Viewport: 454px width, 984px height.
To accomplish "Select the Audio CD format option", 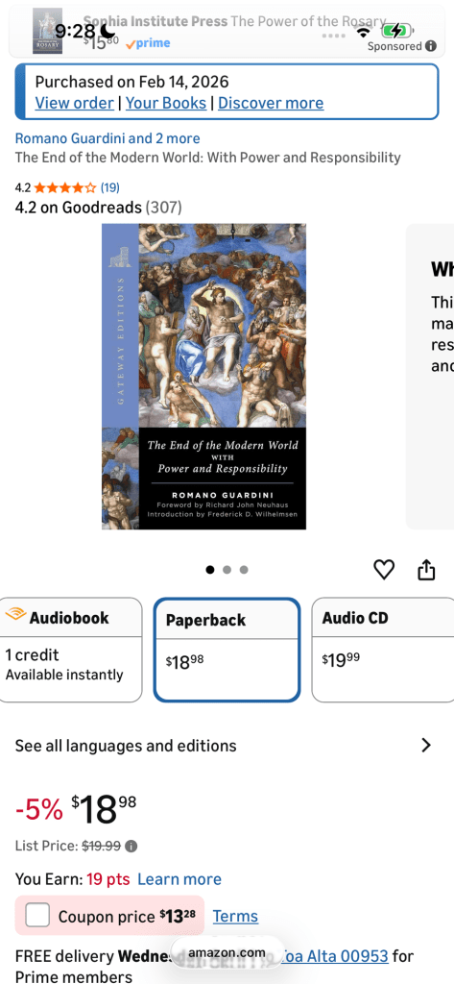I will 383,650.
